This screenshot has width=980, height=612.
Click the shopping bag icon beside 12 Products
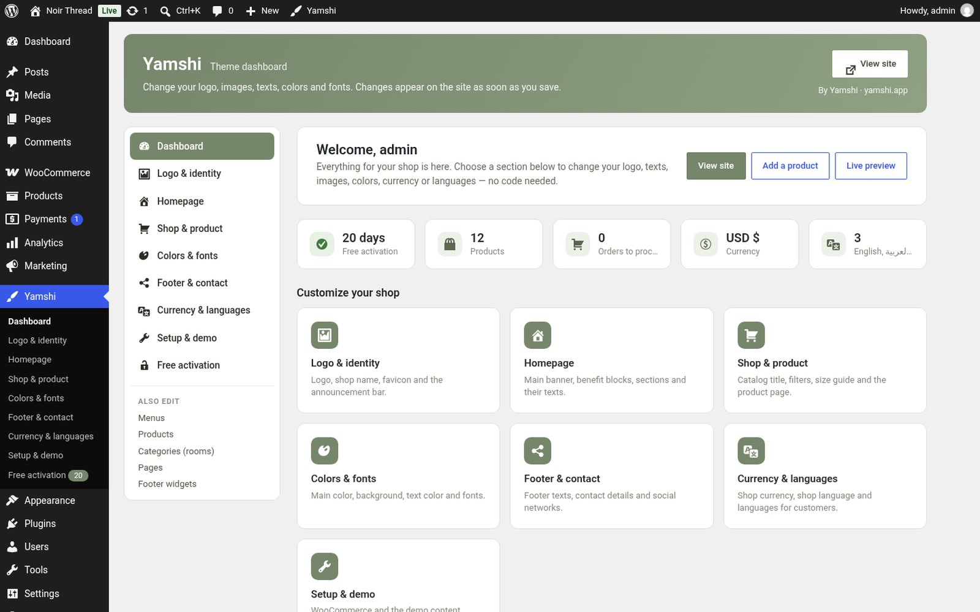click(x=450, y=244)
